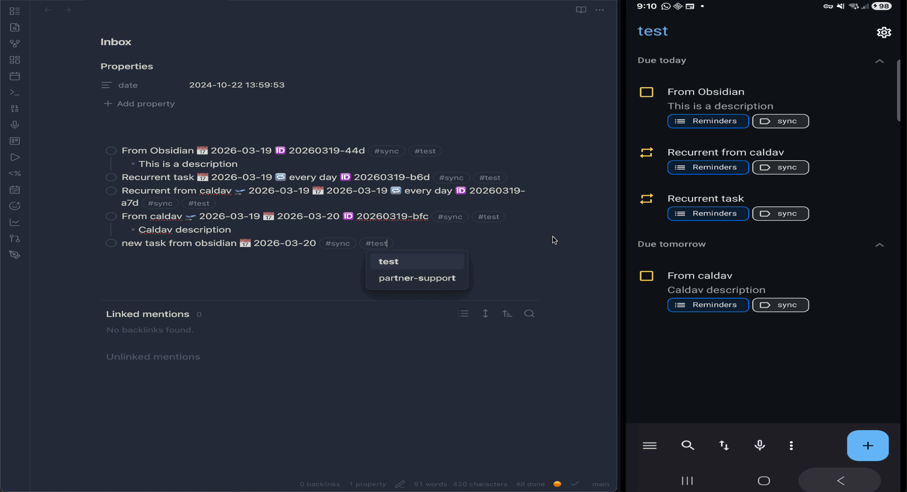Tap the blue add task button
The image size is (907, 492).
867,445
